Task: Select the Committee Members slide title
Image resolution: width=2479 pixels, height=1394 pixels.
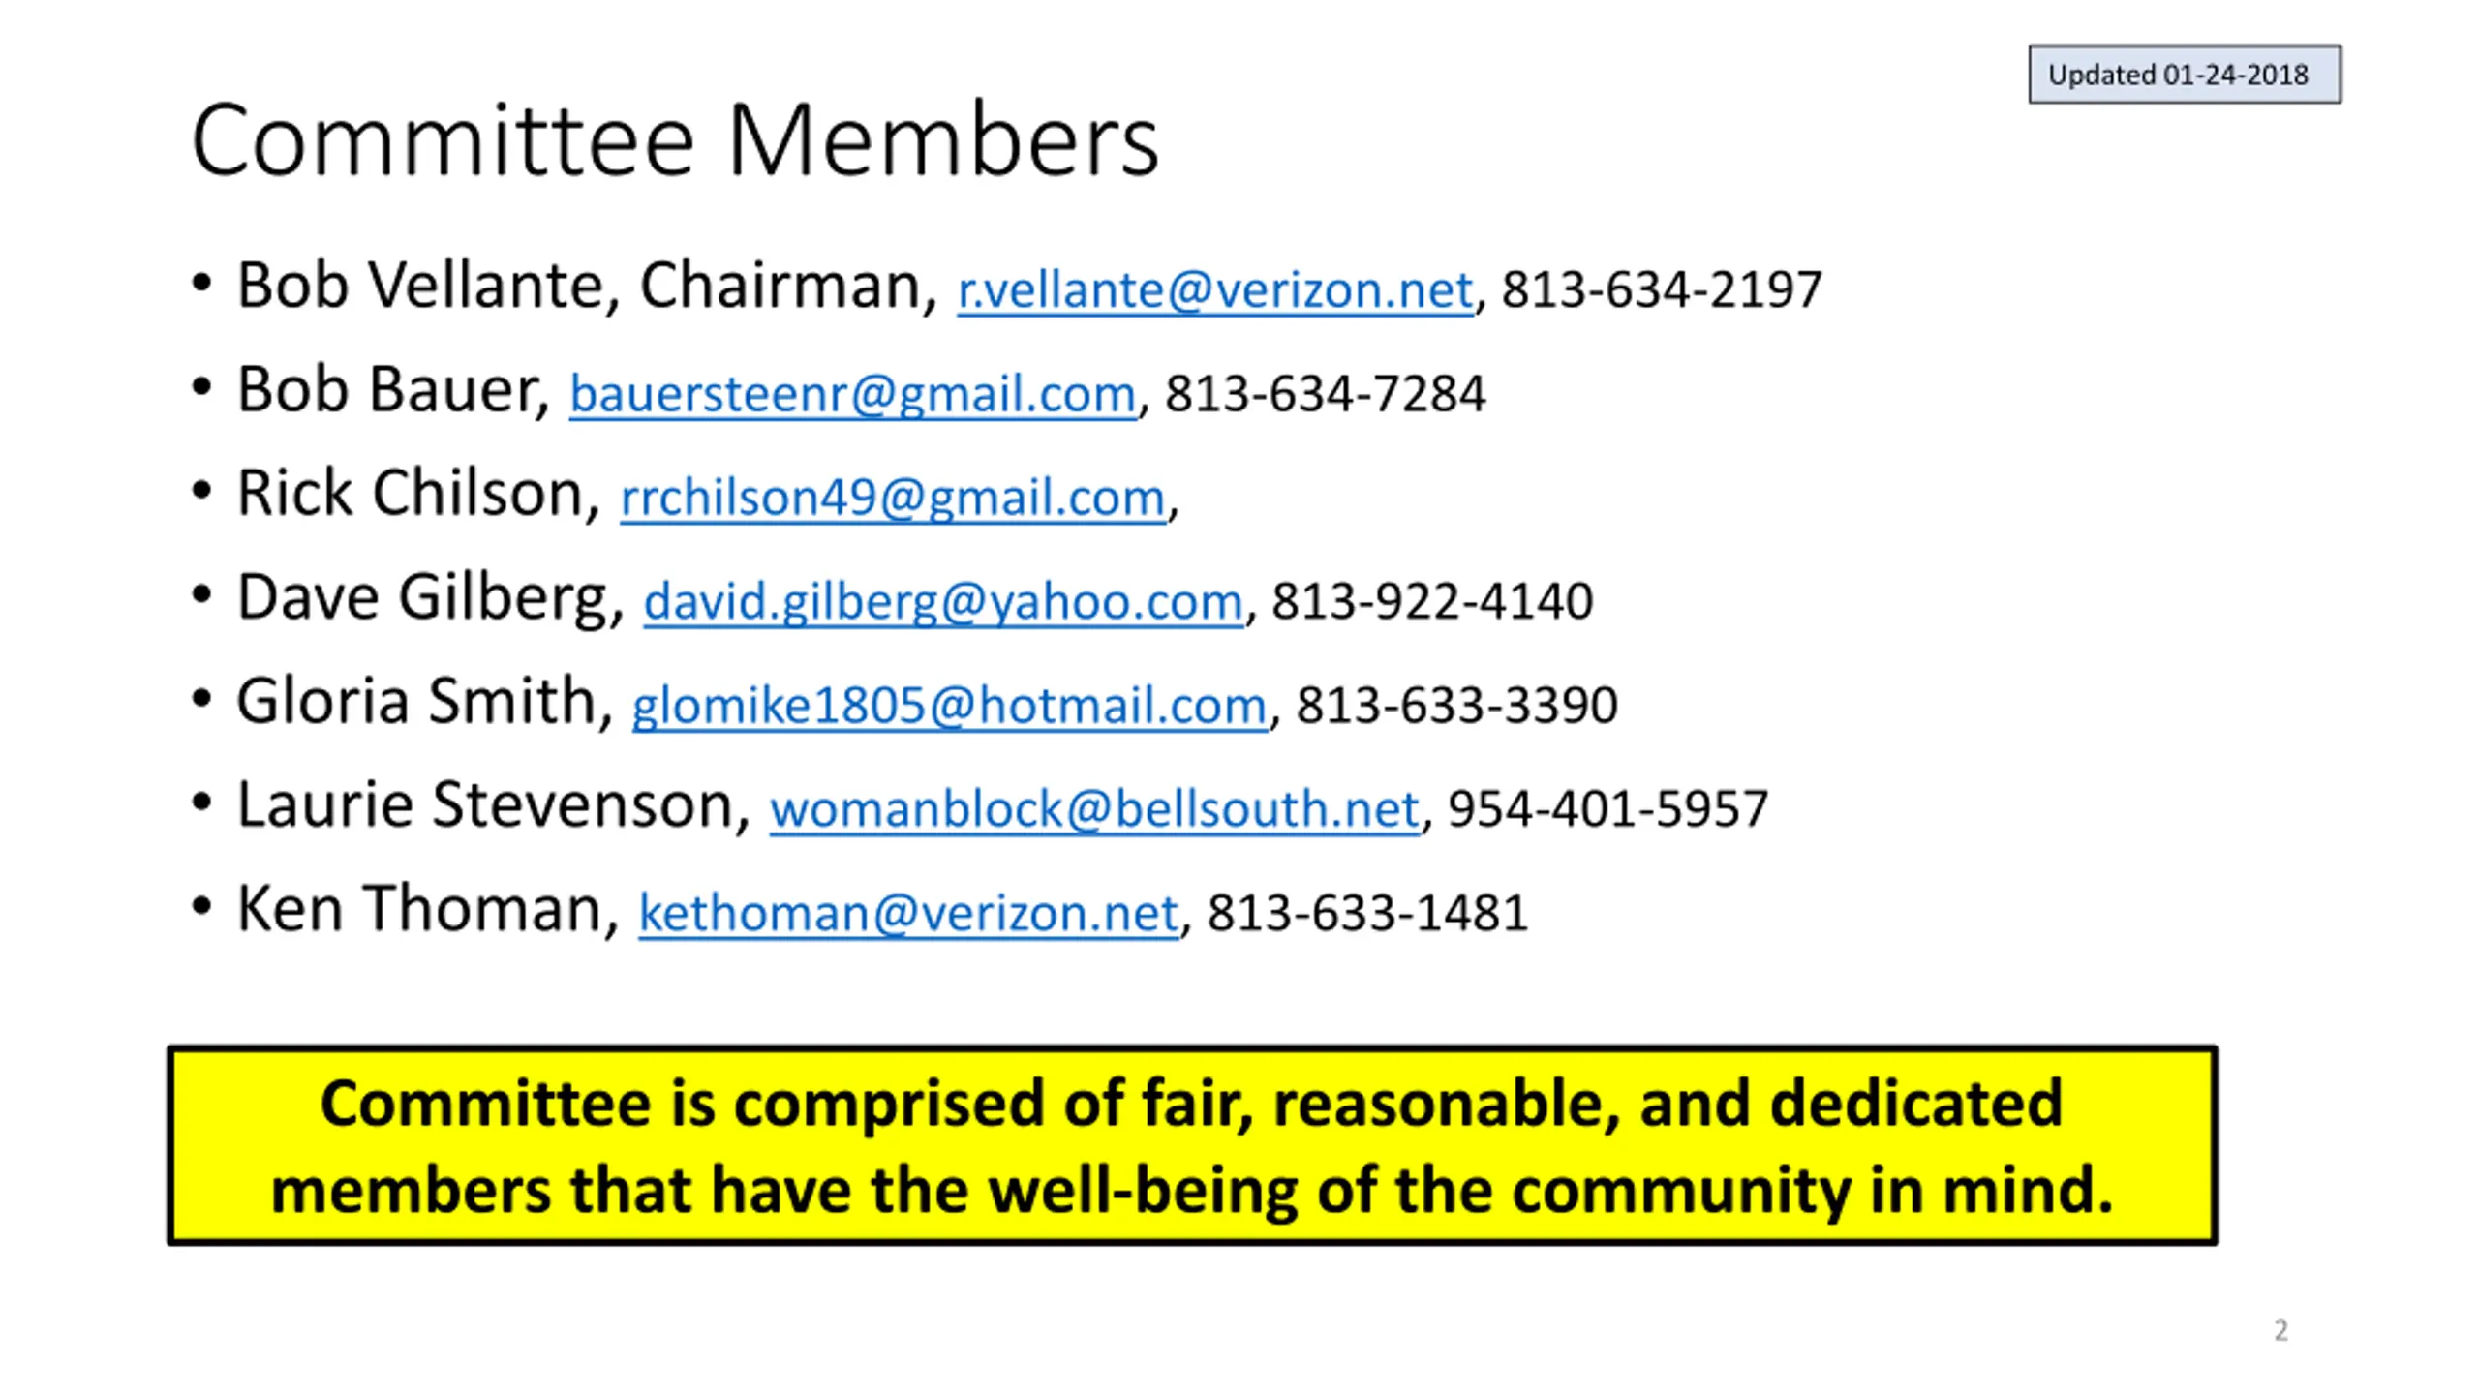Action: tap(675, 140)
